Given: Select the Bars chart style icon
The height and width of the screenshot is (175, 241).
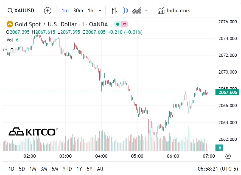Looking at the screenshot, I should coord(114,11).
